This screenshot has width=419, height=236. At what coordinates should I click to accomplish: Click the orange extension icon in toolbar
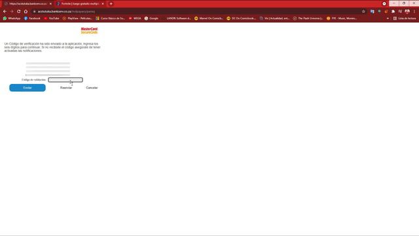pyautogui.click(x=386, y=12)
